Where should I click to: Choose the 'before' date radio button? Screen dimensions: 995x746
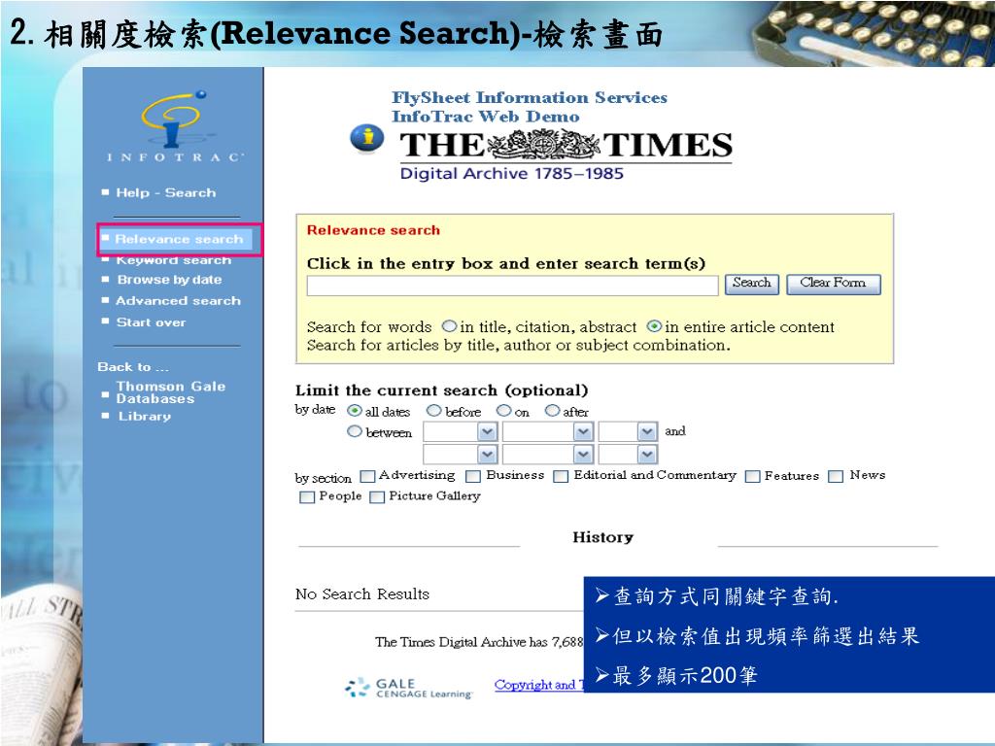coord(434,411)
